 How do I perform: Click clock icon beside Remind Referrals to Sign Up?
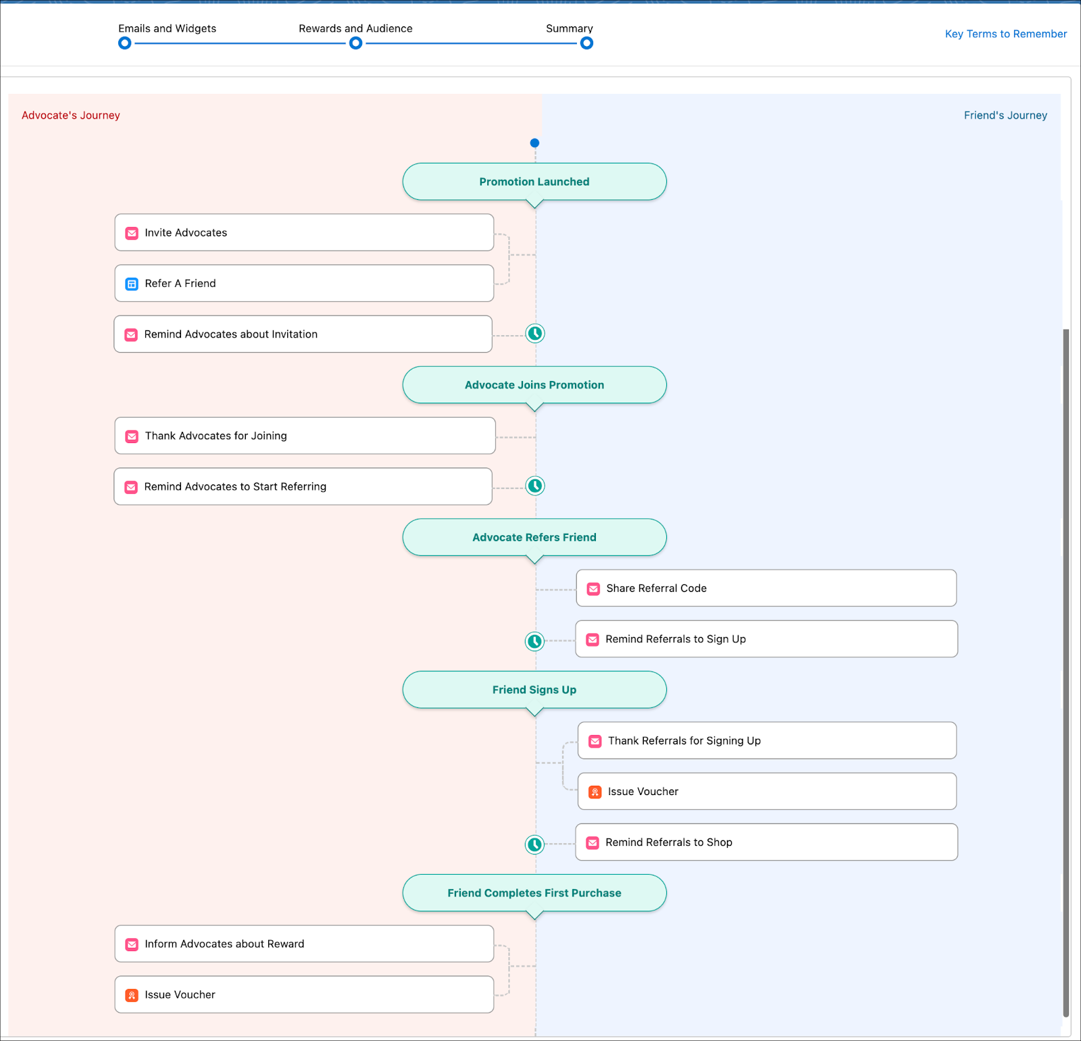coord(534,641)
